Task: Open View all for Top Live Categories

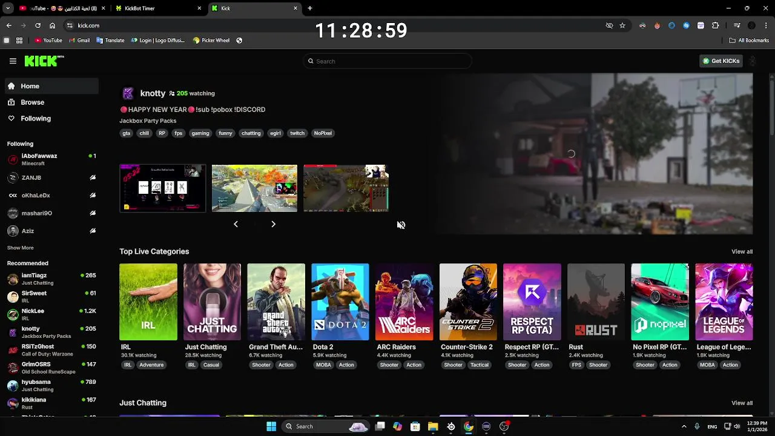Action: pos(742,252)
